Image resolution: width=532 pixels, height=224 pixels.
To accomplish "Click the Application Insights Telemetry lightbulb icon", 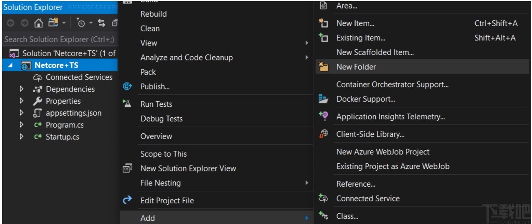I will coord(323,116).
